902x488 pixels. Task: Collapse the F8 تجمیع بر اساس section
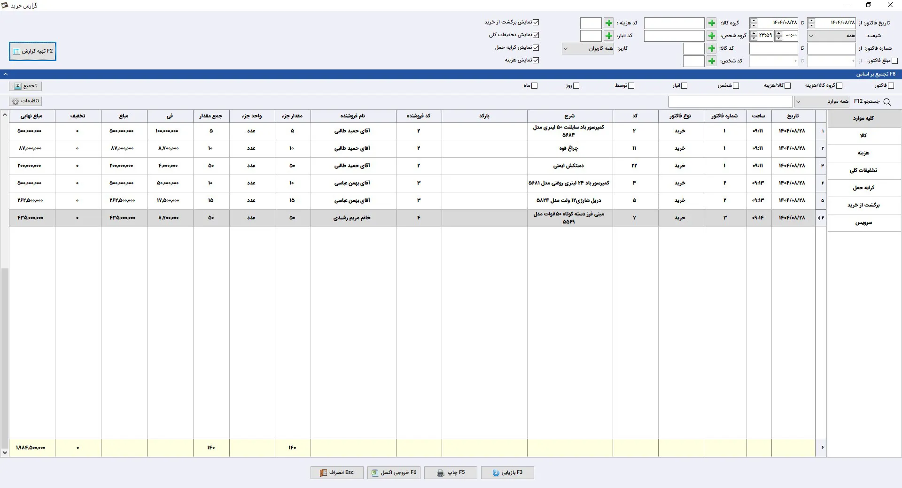5,74
